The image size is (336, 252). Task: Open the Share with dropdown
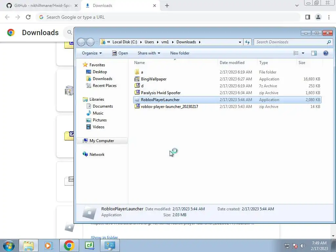(149, 53)
